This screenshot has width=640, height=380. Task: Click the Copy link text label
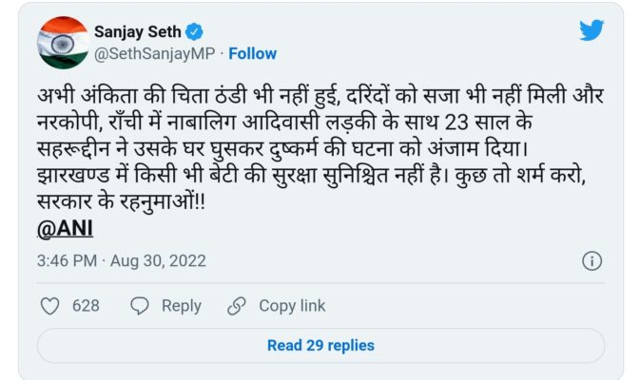point(292,306)
